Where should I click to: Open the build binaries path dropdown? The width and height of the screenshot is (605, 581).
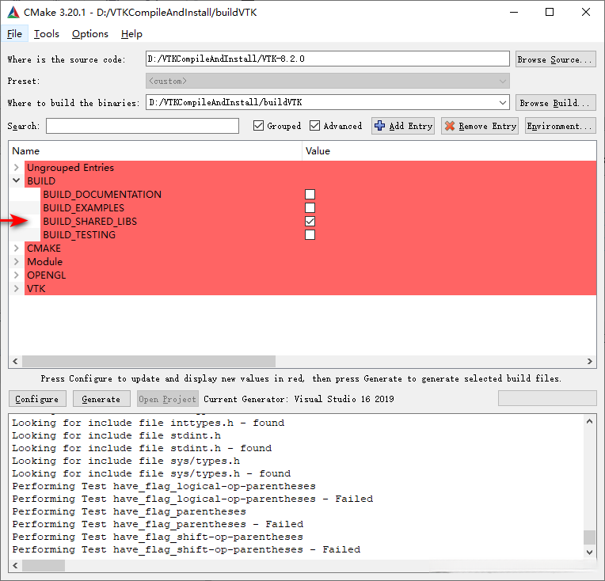(502, 103)
